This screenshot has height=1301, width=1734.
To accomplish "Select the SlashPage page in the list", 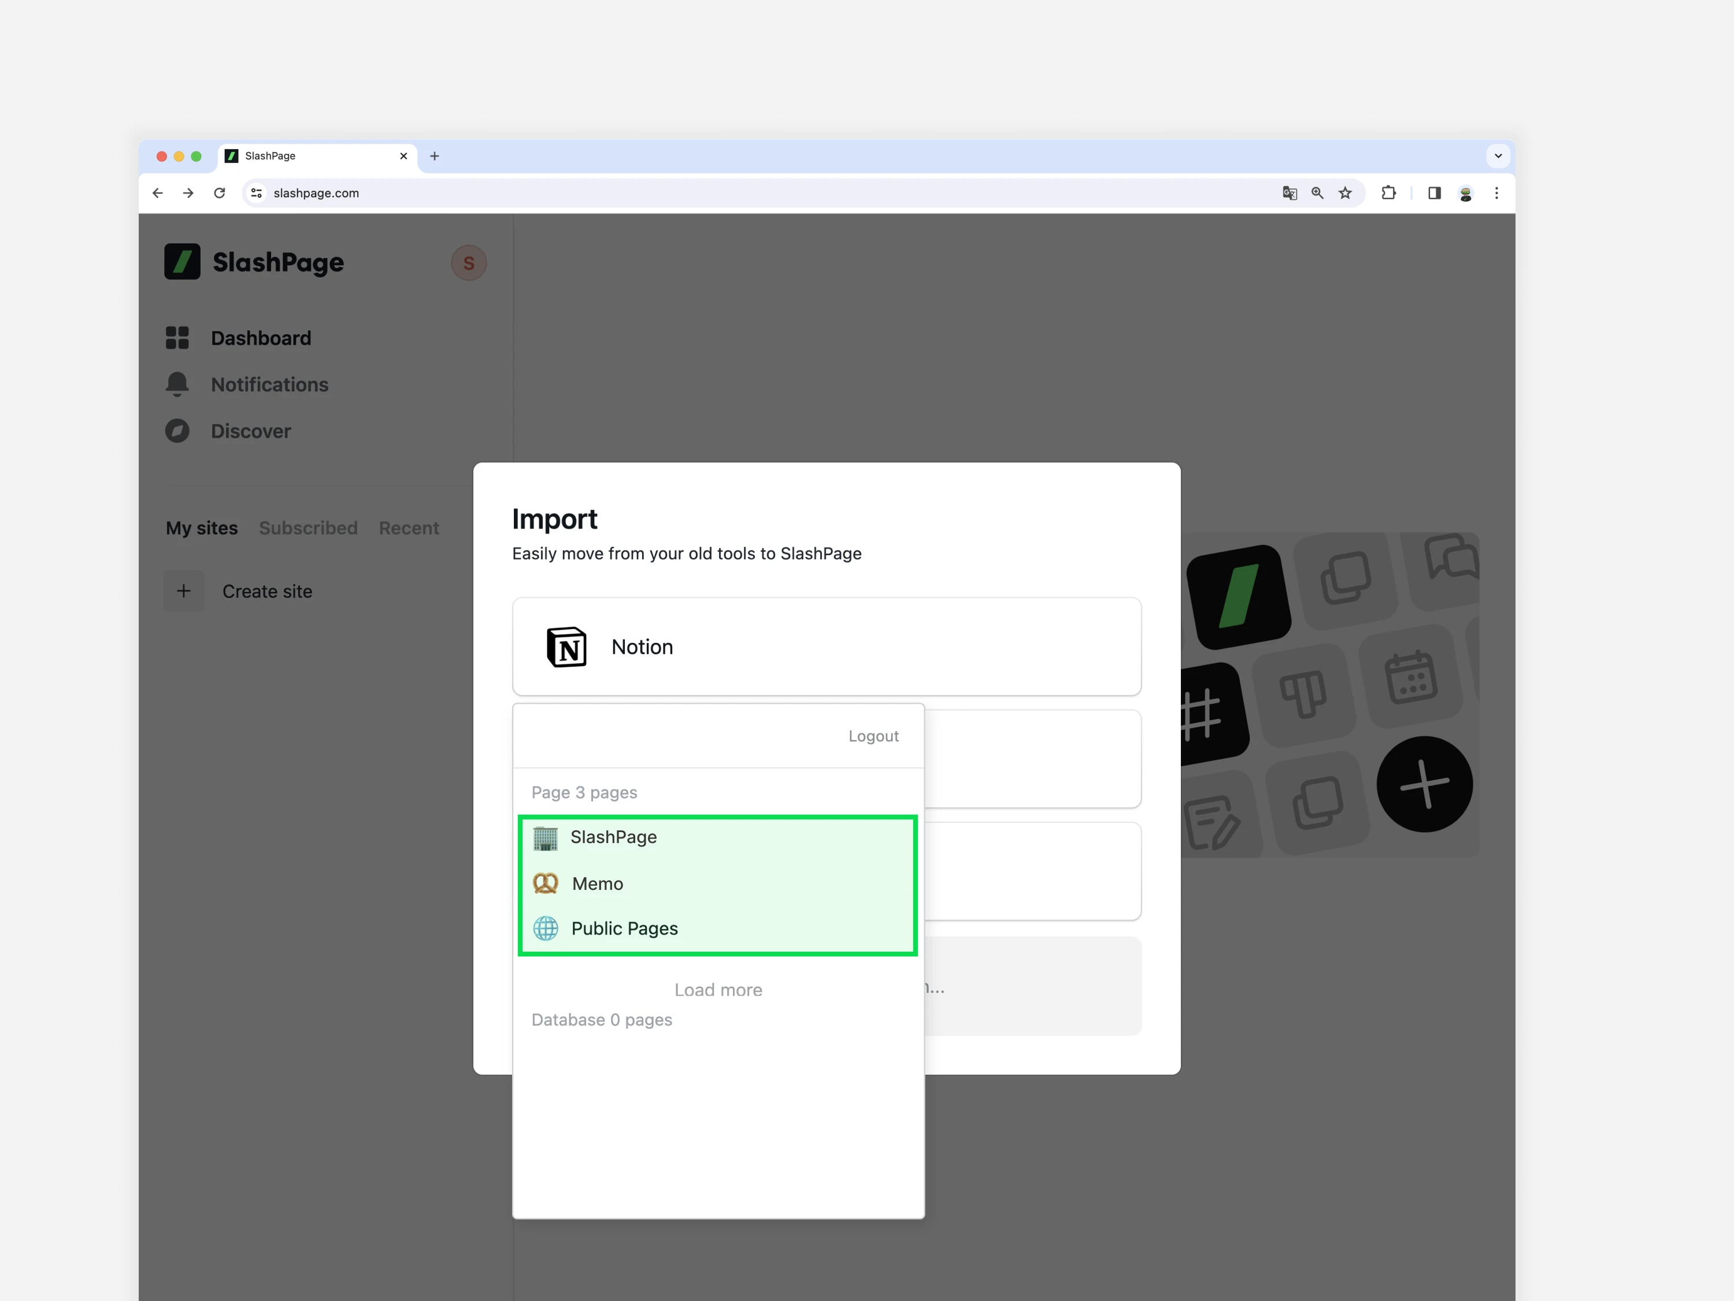I will (717, 837).
